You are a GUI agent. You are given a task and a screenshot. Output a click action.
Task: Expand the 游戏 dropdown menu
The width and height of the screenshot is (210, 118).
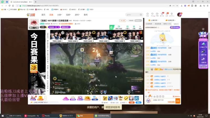click(77, 15)
